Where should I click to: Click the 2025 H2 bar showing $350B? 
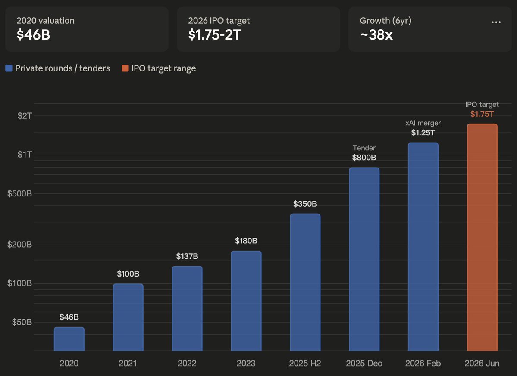coord(305,282)
